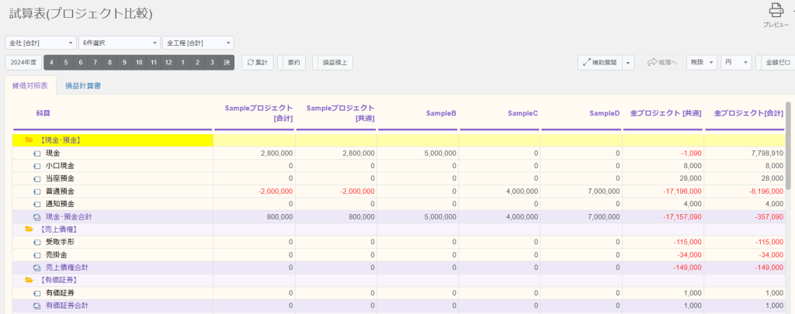Click subtotal icon beside 現金・預金合計
Image resolution: width=795 pixels, height=314 pixels.
pyautogui.click(x=36, y=217)
